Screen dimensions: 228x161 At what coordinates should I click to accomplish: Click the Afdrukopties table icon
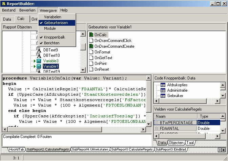(x=163, y=85)
